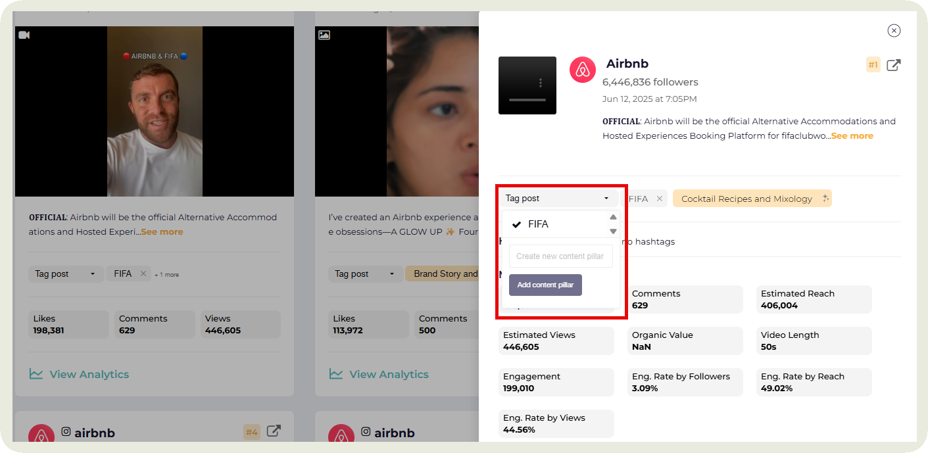Click the down arrow in the pillar list

point(613,231)
